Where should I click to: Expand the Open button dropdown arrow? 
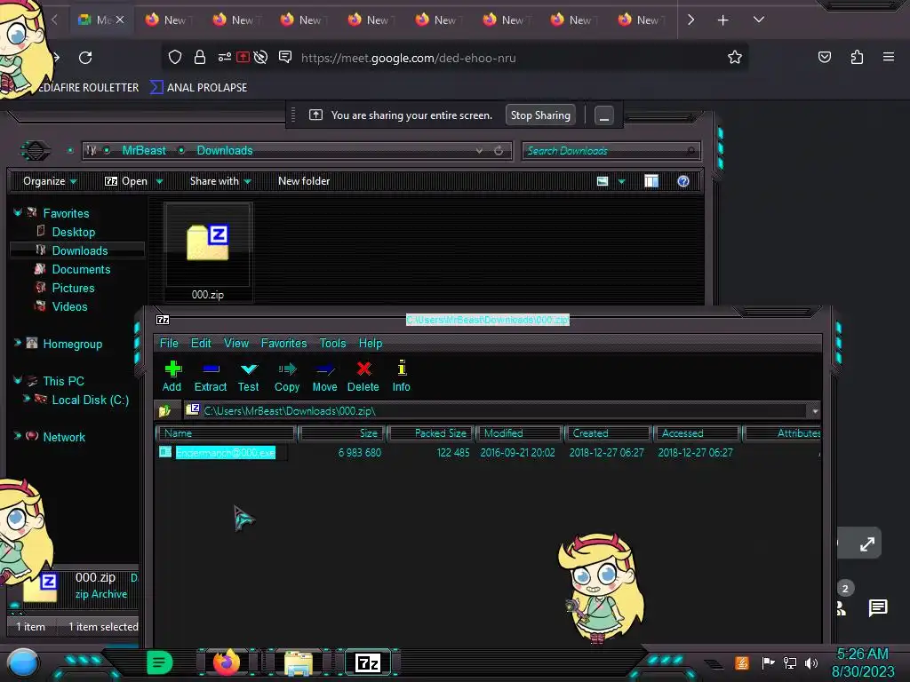(x=159, y=181)
